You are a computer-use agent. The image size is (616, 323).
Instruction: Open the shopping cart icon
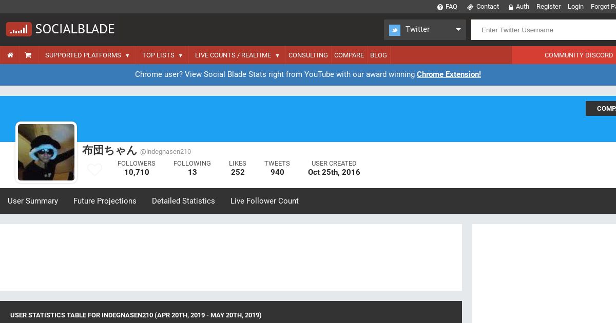click(28, 55)
